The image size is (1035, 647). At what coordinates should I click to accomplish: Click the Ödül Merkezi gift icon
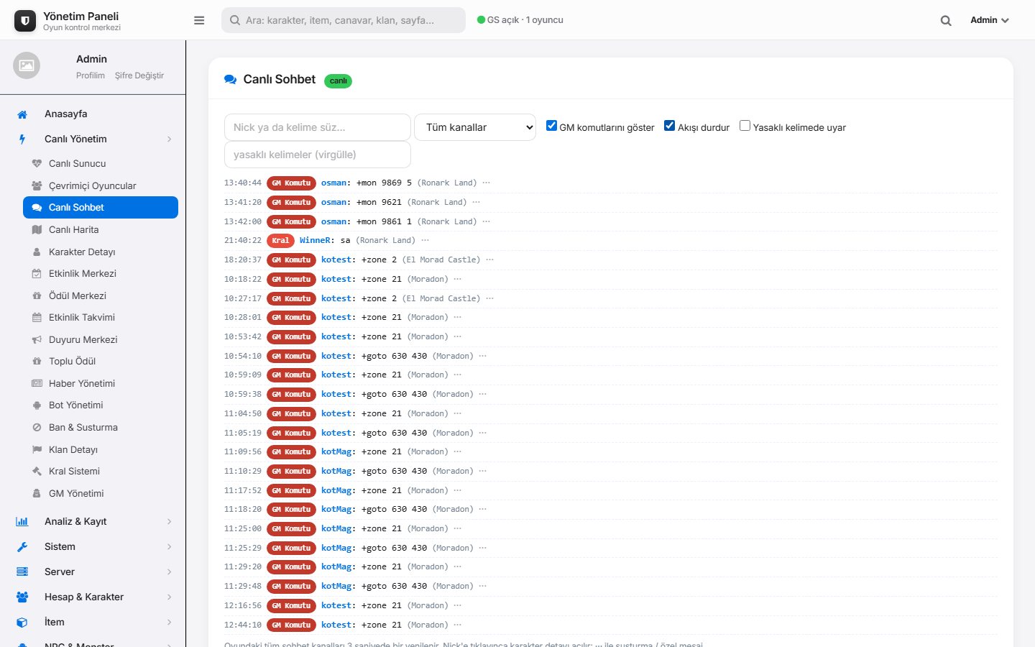(x=37, y=295)
